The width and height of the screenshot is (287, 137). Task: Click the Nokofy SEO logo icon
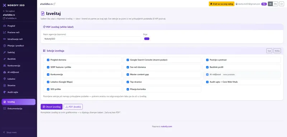tap(4, 5)
